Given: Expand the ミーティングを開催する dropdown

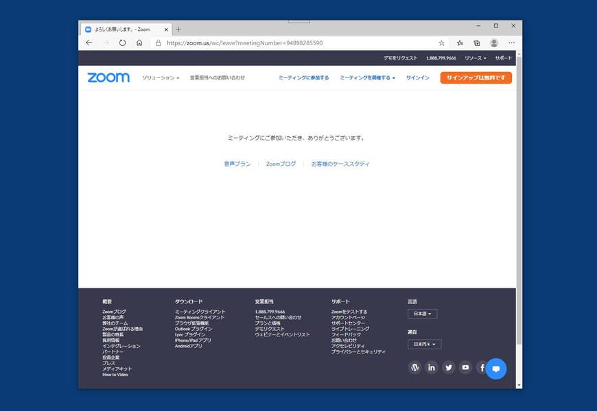Looking at the screenshot, I should coord(367,77).
